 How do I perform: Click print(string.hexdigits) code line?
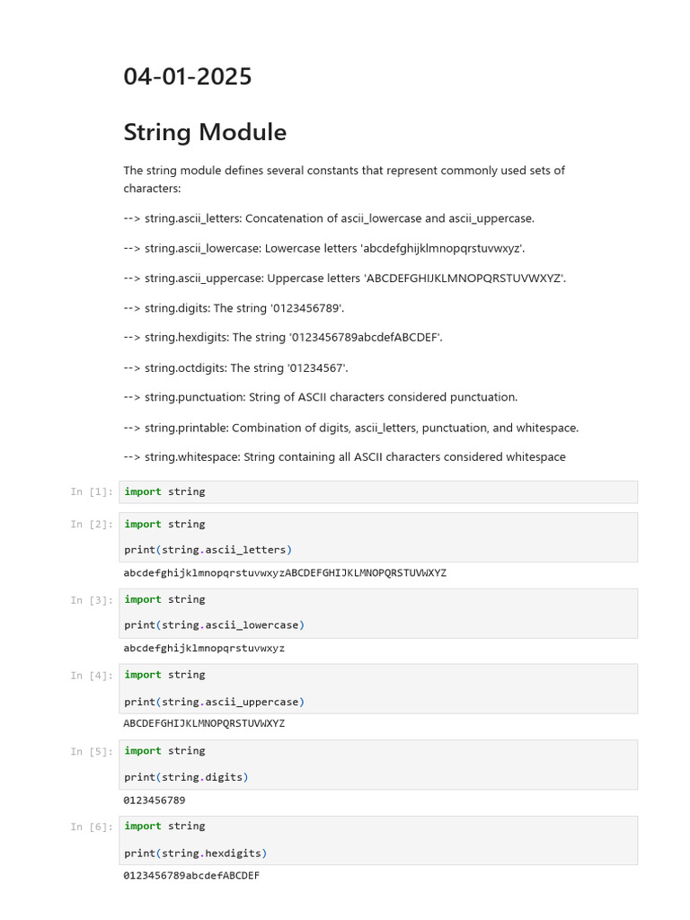click(x=196, y=853)
